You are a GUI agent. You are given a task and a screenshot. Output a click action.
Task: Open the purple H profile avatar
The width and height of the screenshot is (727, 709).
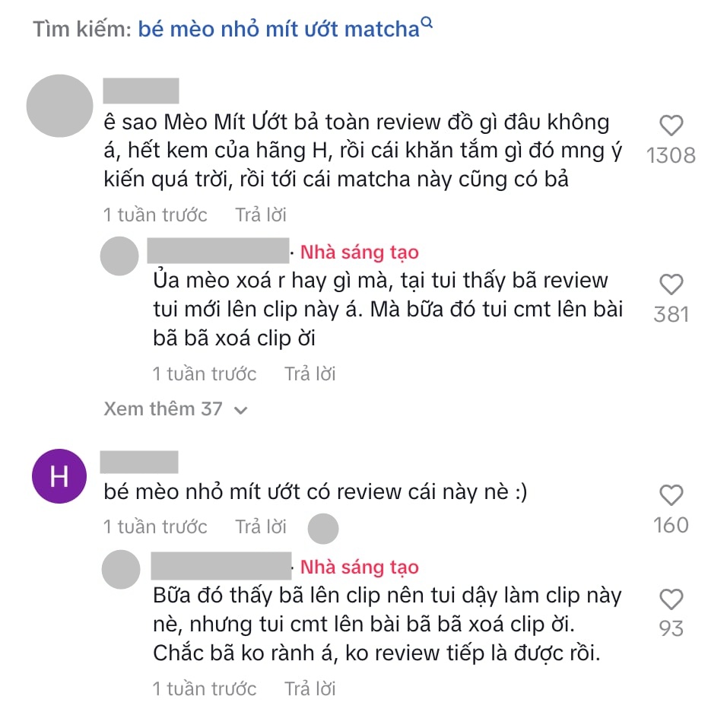[x=59, y=476]
